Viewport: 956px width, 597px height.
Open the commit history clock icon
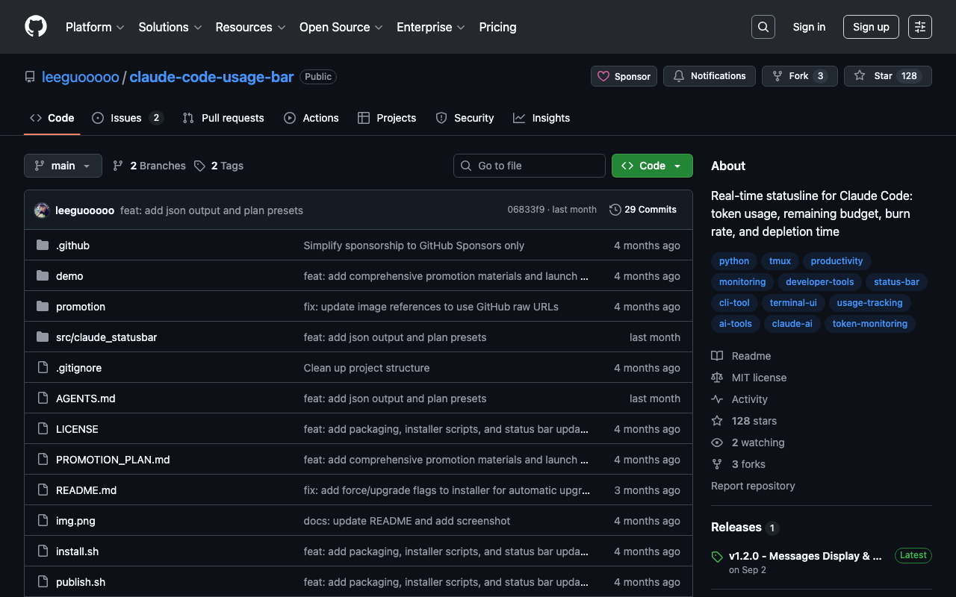point(615,210)
